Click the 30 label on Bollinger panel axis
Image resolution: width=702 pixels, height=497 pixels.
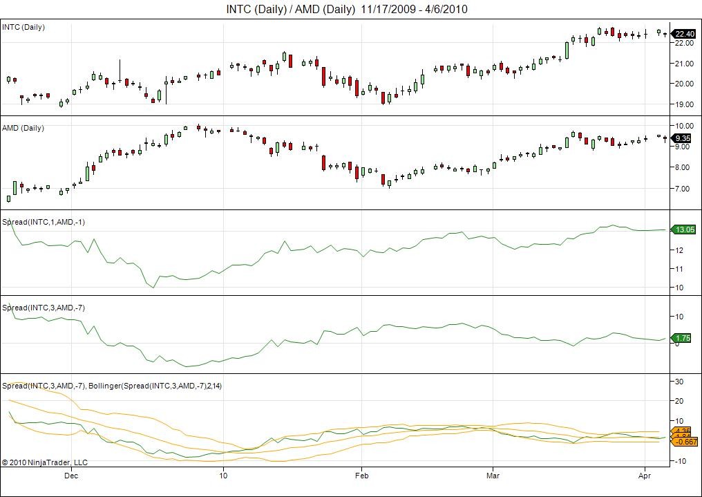[x=679, y=382]
